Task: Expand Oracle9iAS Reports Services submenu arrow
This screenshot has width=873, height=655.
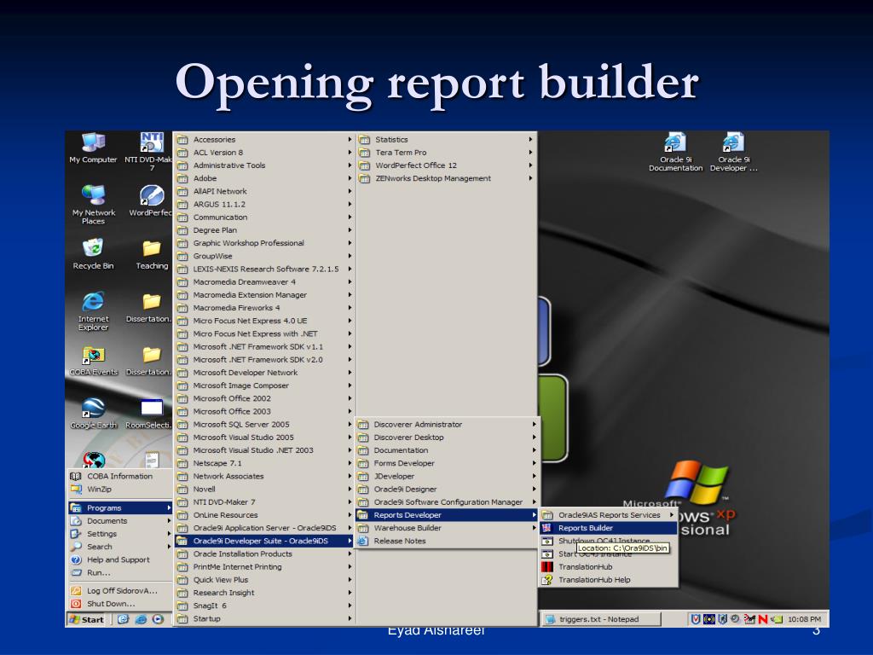Action: click(x=672, y=515)
